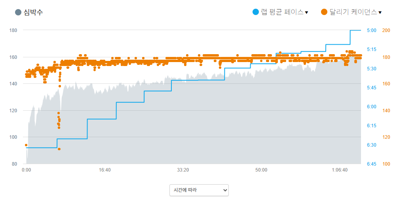Click the 33:20 time axis label
The width and height of the screenshot is (399, 202).
tap(183, 170)
